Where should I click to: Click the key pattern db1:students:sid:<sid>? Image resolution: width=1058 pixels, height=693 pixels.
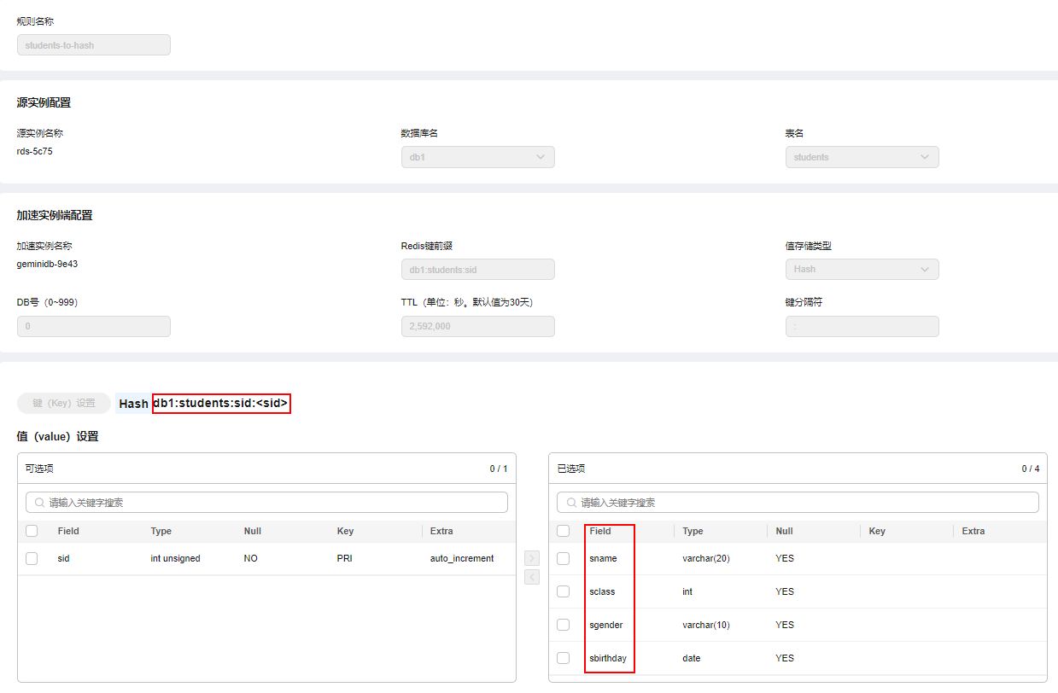(x=221, y=403)
